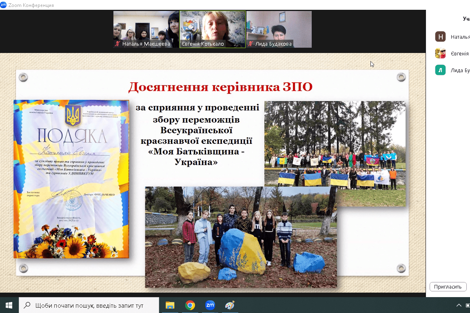Select Лида in the participants list

click(x=460, y=70)
